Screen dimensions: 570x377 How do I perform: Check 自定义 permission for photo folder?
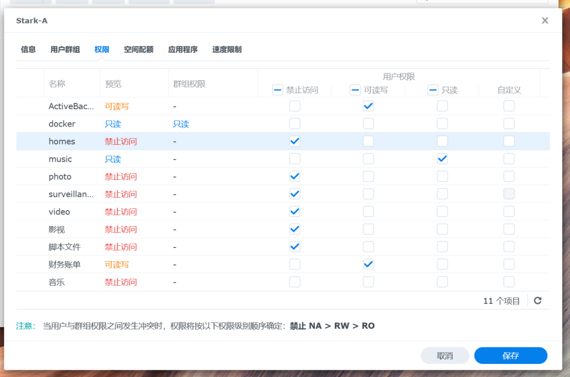click(x=509, y=176)
